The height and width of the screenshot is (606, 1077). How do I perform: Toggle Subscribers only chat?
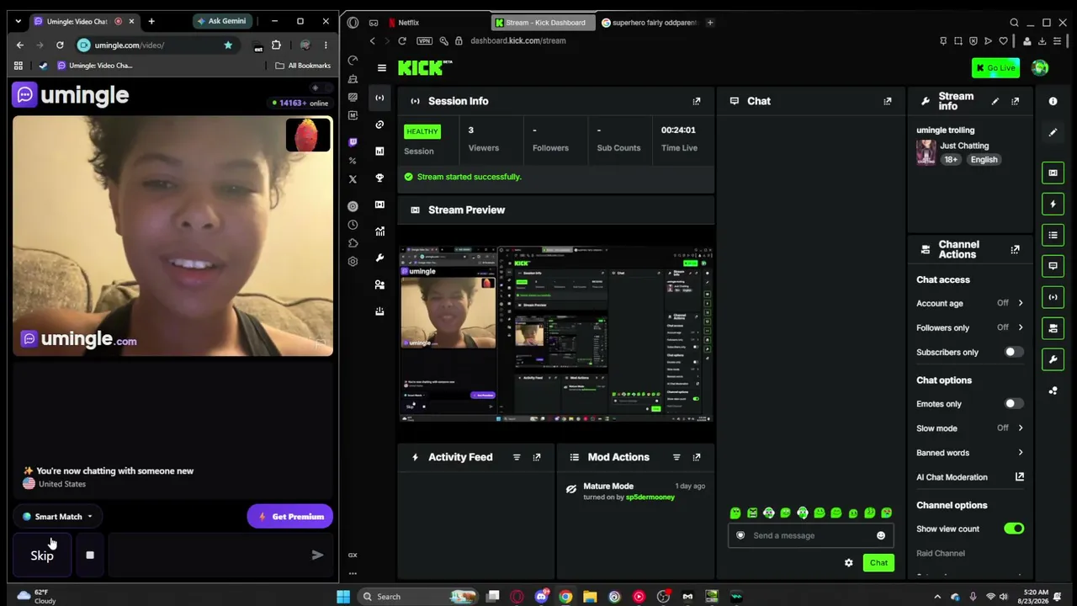tap(1014, 352)
